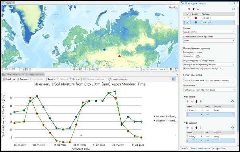Open chart legend toggle icon in toolbar
The height and width of the screenshot is (152, 240).
coord(174,79)
